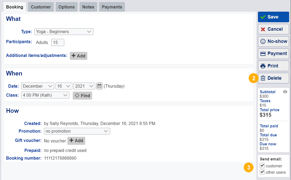Click the $315 total price value
The width and height of the screenshot is (291, 180).
tap(266, 115)
